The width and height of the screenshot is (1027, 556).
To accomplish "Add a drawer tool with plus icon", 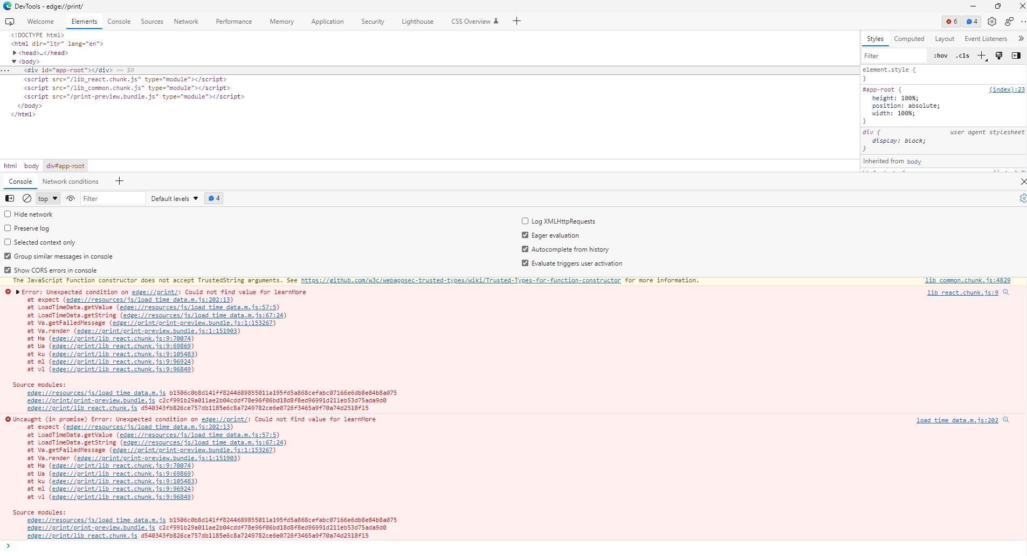I will click(x=119, y=181).
